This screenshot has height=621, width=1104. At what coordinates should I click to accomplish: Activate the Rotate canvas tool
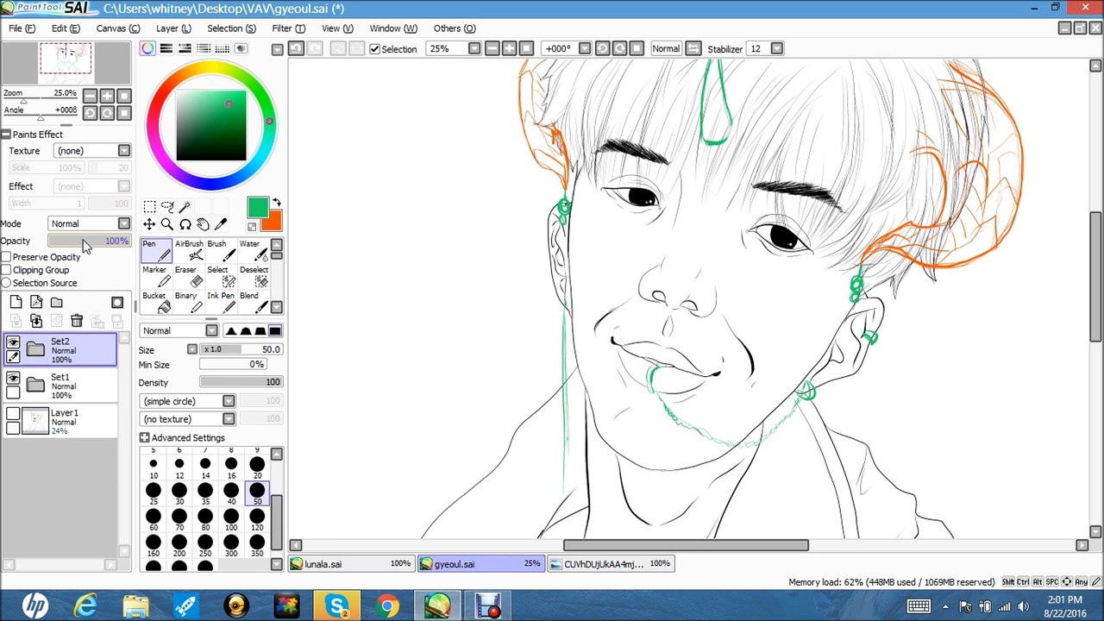tap(185, 224)
